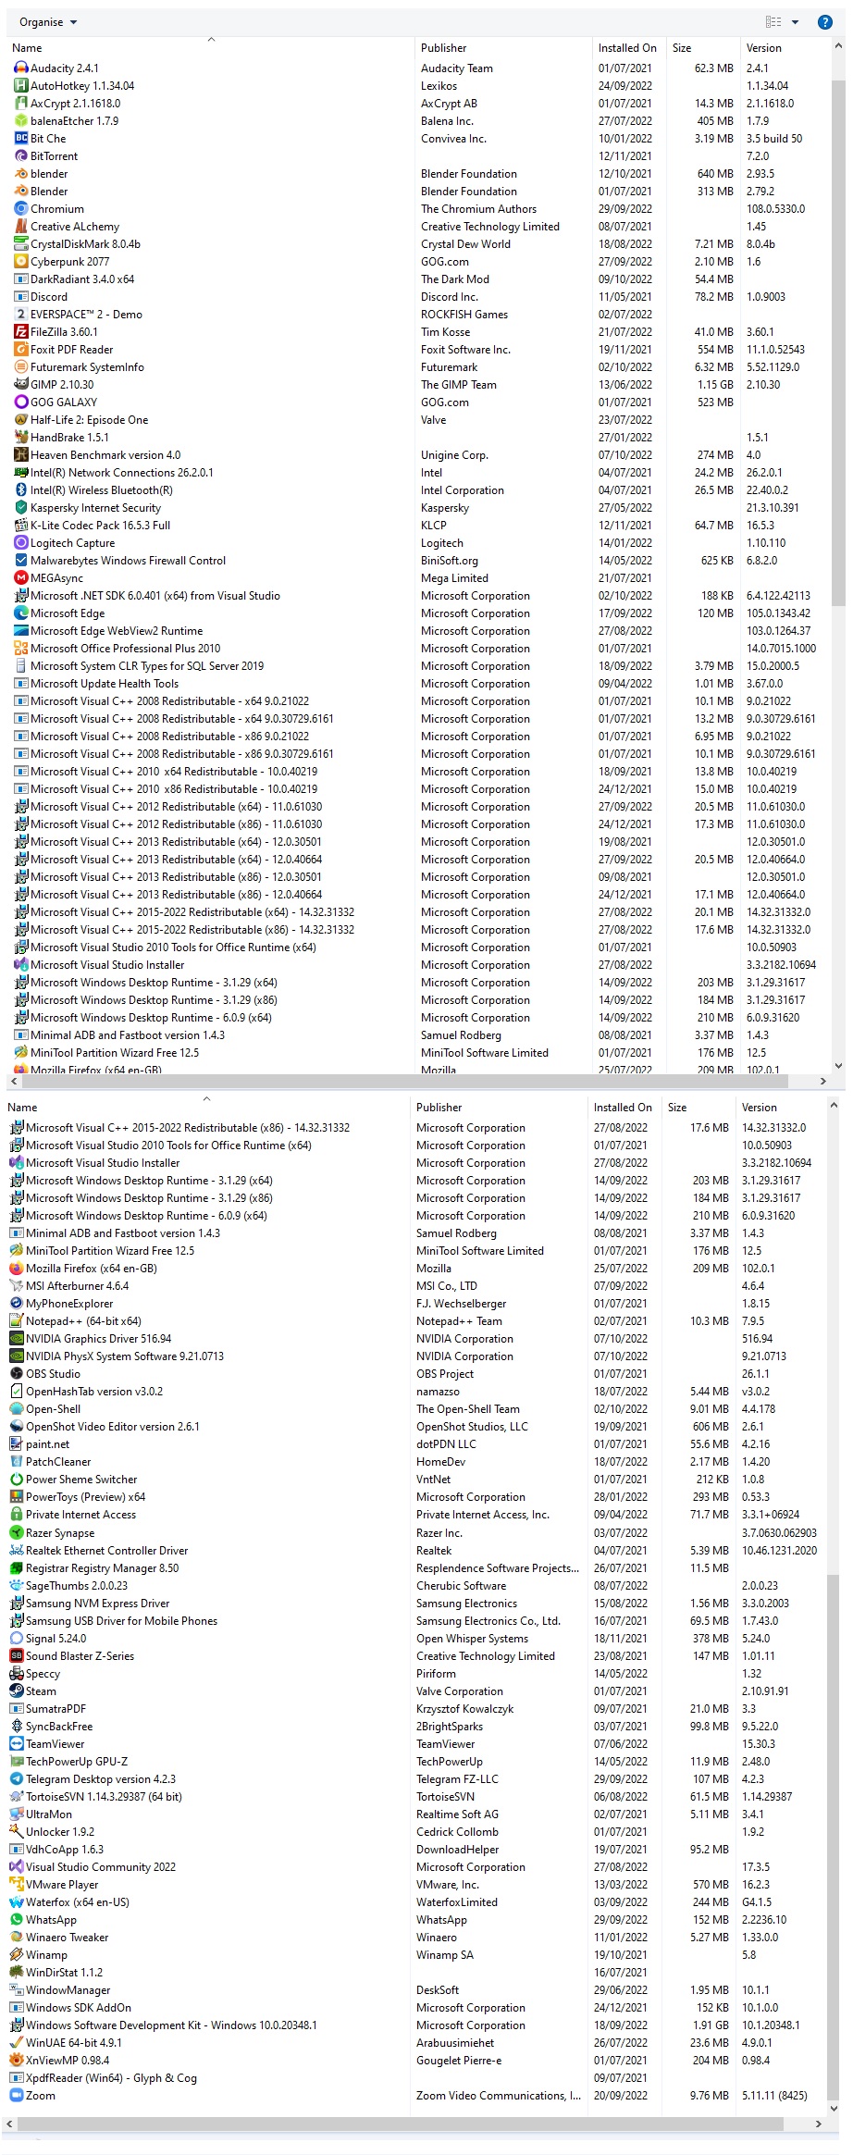Click the FileZilla 3.60.1 red icon
The height and width of the screenshot is (2155, 853).
tap(20, 332)
